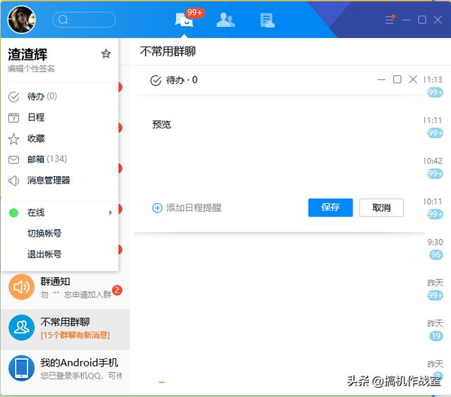Maximize the QQ main window
The width and height of the screenshot is (451, 397).
pos(422,20)
